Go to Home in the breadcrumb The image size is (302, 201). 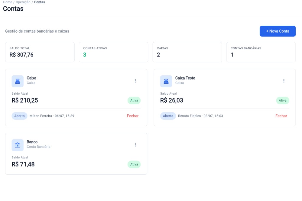tap(7, 2)
